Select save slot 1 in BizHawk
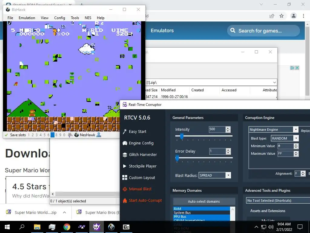This screenshot has width=310, height=233. [x=29, y=135]
